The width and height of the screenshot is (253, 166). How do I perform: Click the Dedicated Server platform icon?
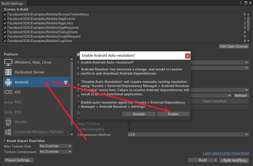pyautogui.click(x=8, y=72)
